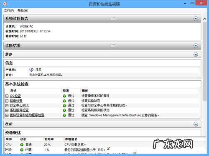The height and width of the screenshot is (156, 209).
Task: Click the text 检查磁盘状态
Action: pos(91,101)
